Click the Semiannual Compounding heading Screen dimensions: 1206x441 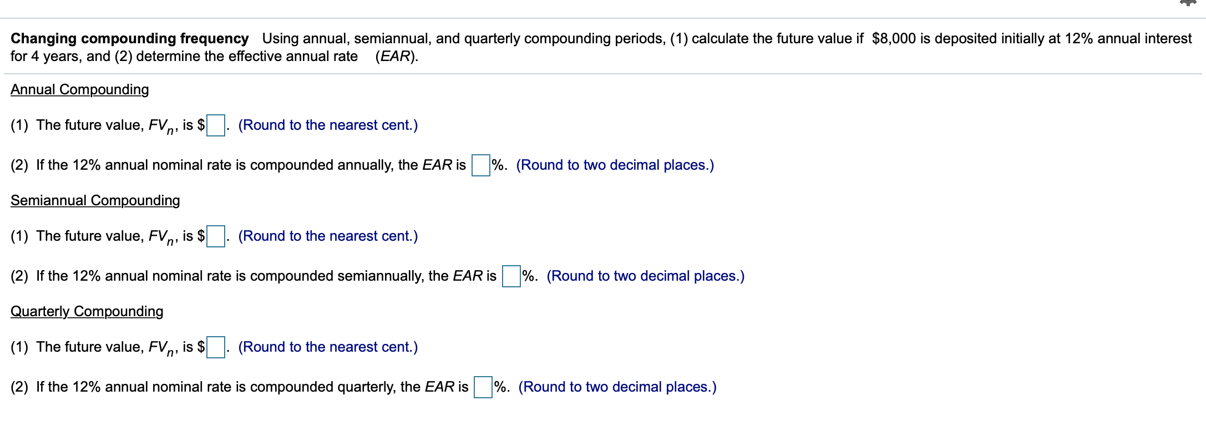(95, 200)
